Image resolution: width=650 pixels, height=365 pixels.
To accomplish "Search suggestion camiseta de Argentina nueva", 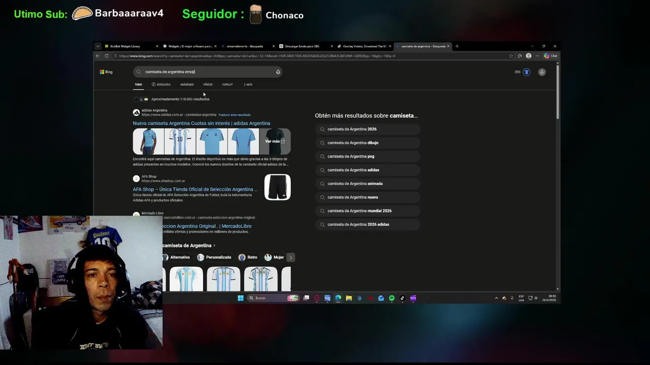I will click(x=368, y=197).
